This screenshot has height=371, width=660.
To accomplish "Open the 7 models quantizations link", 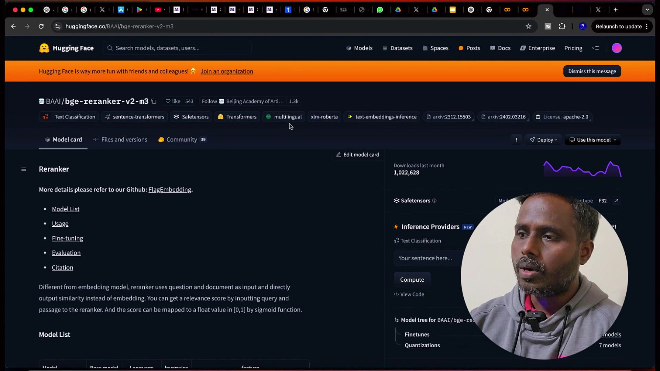I will (610, 345).
